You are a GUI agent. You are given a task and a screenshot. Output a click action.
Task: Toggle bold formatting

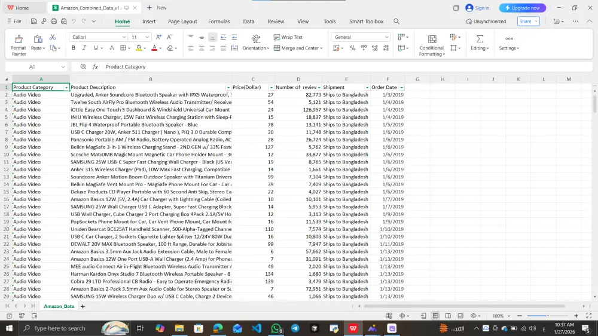point(73,48)
